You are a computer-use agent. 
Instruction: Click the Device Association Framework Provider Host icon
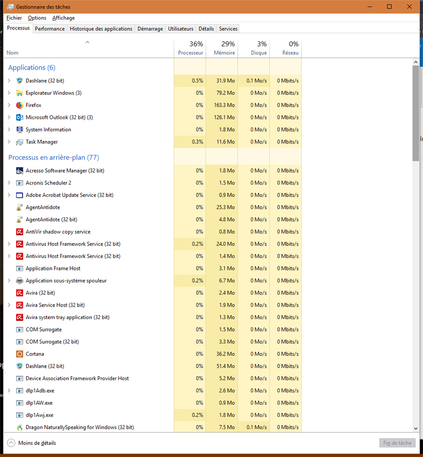(x=20, y=378)
